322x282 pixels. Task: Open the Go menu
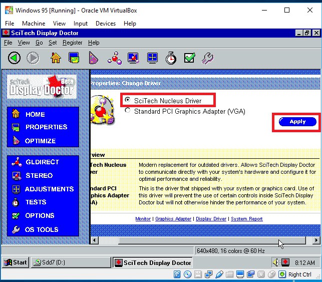click(x=39, y=43)
